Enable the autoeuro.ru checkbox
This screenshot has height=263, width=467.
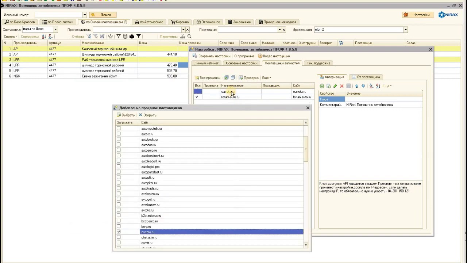[x=119, y=150]
